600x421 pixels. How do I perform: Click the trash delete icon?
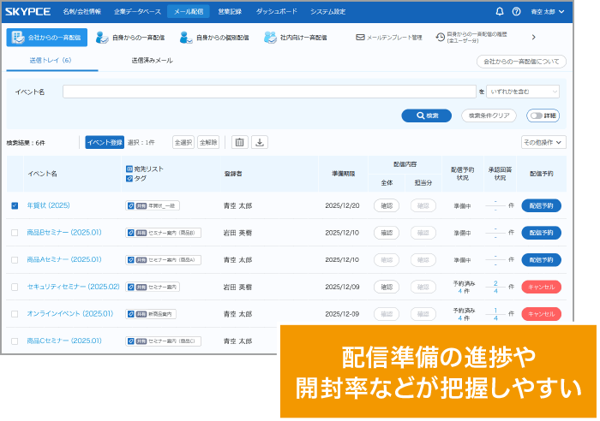click(239, 143)
